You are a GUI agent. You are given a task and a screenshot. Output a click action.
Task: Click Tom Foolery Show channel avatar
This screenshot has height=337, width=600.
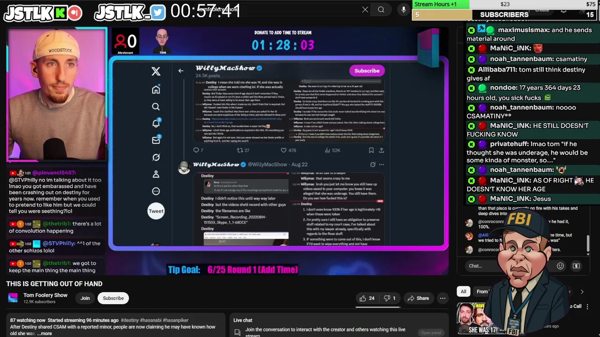pyautogui.click(x=13, y=298)
